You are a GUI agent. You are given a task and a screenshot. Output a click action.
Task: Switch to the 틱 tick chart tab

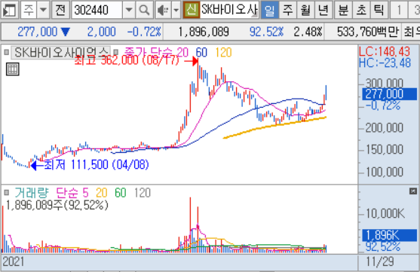pos(379,11)
